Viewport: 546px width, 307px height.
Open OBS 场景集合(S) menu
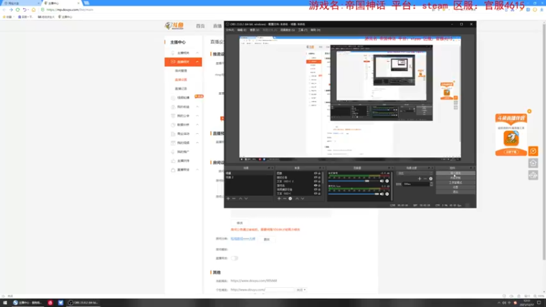tap(287, 30)
